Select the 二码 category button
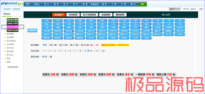 [x=58, y=21]
